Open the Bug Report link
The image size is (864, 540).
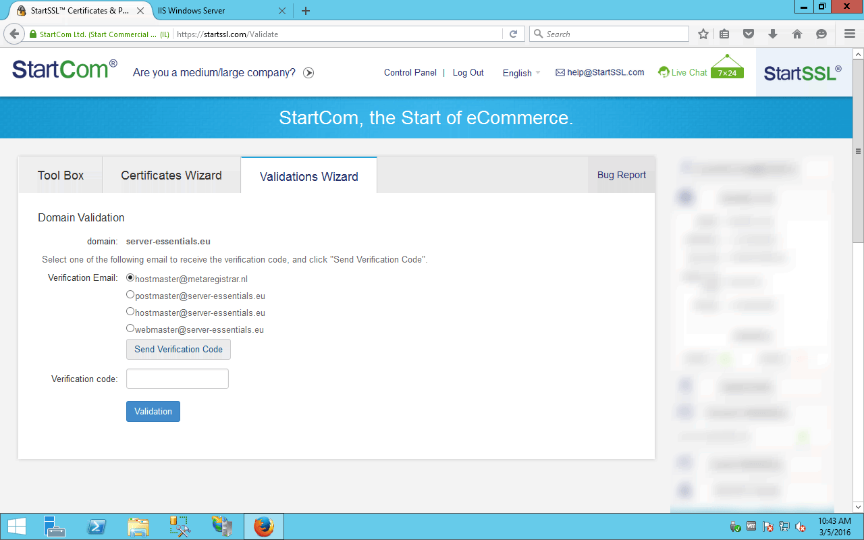[622, 175]
